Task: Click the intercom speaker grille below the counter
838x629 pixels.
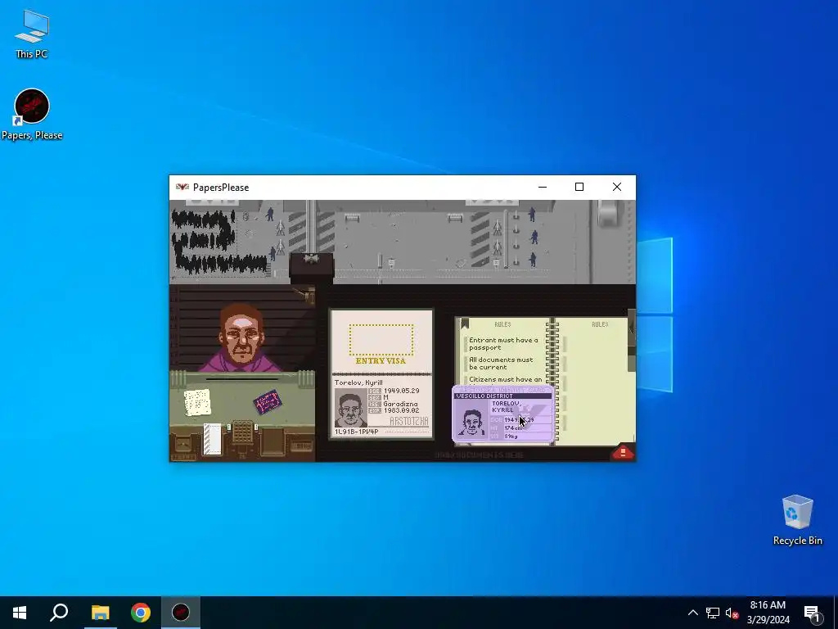Action: click(x=242, y=432)
